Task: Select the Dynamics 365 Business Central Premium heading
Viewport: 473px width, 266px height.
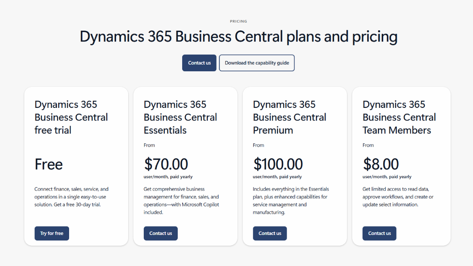Action: (x=289, y=117)
